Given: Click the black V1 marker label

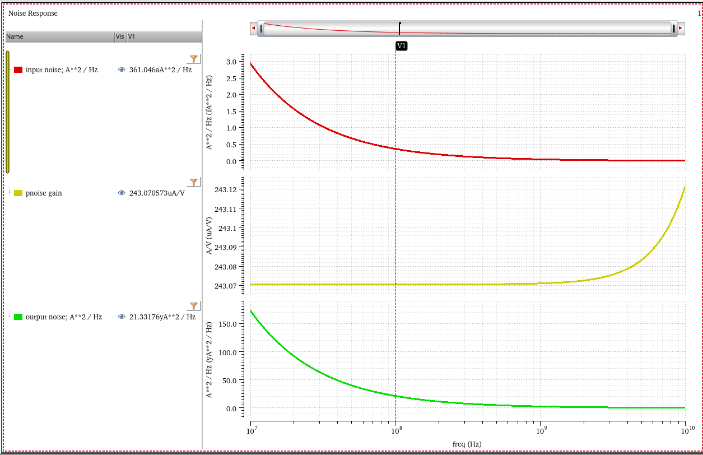Looking at the screenshot, I should 401,46.
